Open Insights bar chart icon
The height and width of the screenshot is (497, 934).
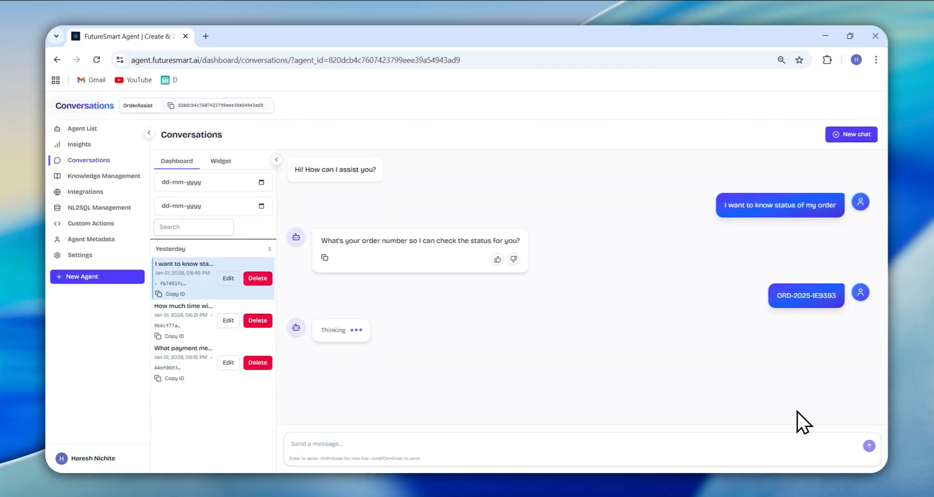[58, 144]
